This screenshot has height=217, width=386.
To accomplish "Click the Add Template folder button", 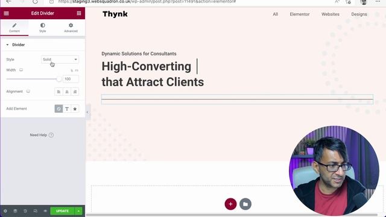I will pos(245,204).
